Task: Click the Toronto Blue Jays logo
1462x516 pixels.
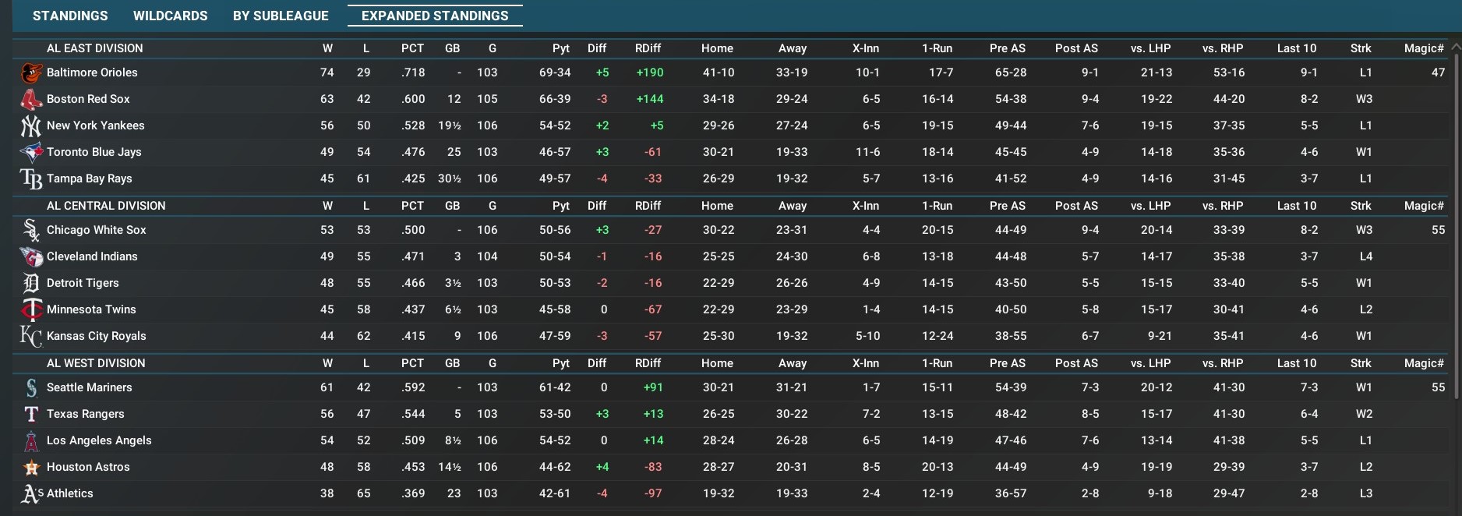Action: [31, 152]
